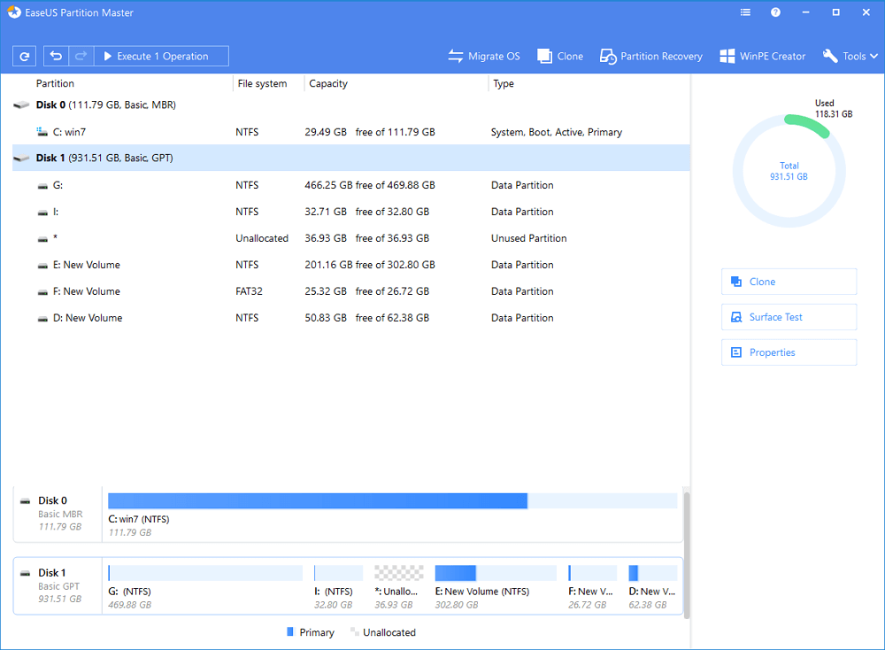Screen dimensions: 885x650
Task: Select the unallocated * partition row
Action: (x=350, y=238)
